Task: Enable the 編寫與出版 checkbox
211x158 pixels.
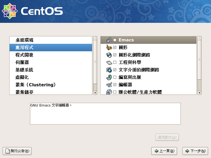Action: point(115,77)
